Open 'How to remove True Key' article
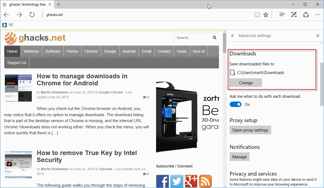This screenshot has height=188, width=324. (87, 156)
